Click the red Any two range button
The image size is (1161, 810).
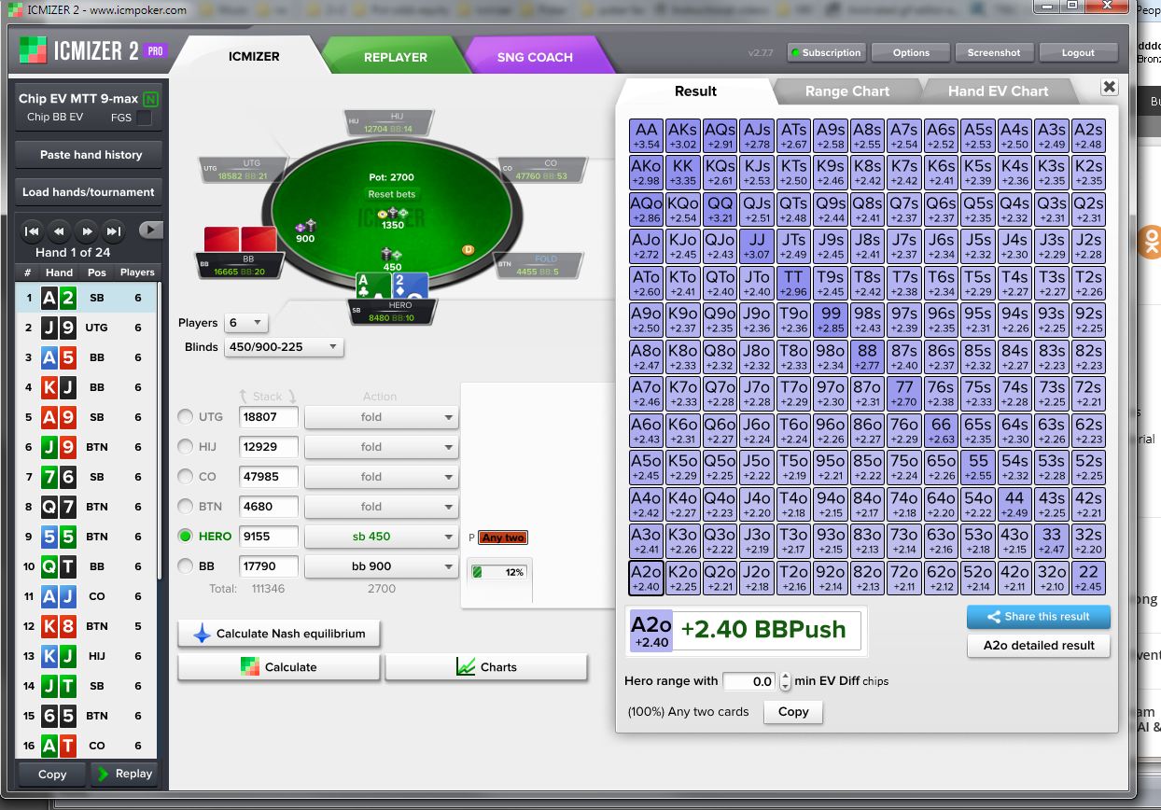tap(503, 538)
